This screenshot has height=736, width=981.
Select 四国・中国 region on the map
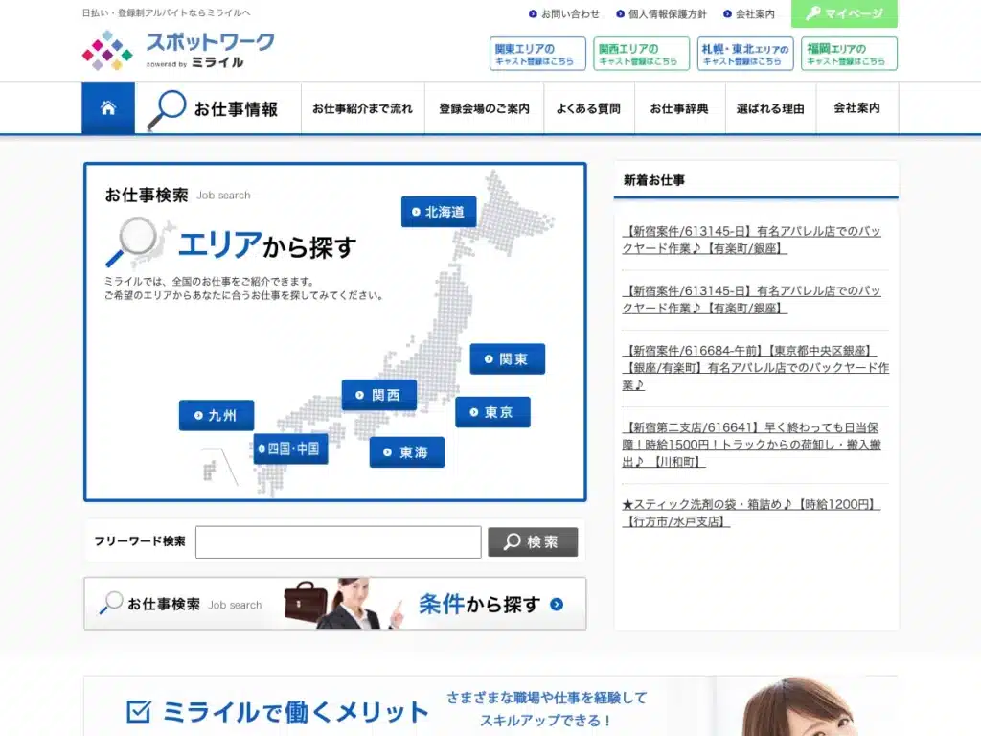(291, 448)
